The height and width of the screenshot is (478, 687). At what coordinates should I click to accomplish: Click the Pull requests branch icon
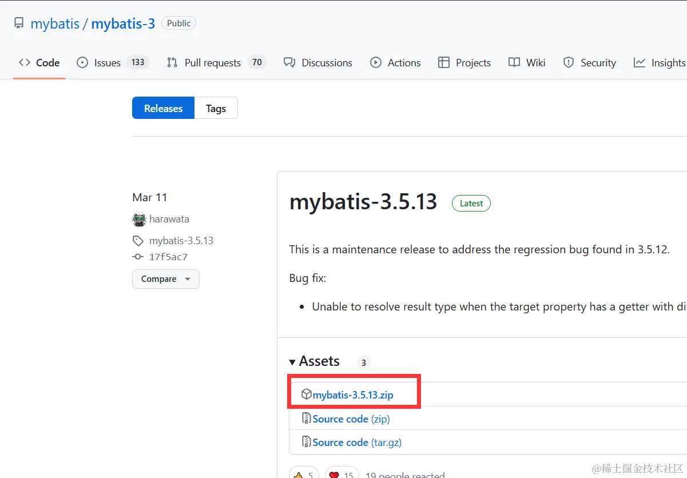tap(172, 62)
